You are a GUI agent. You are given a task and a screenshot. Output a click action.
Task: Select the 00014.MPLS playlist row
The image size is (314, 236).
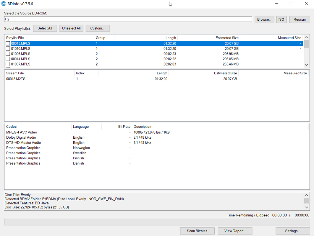click(154, 59)
